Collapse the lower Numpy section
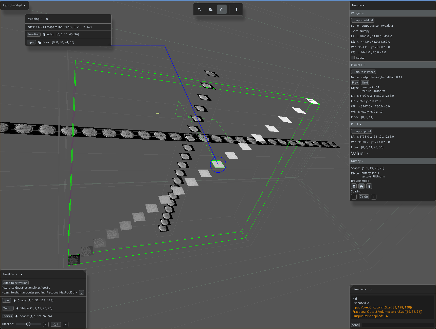The height and width of the screenshot is (329, 436). click(357, 161)
